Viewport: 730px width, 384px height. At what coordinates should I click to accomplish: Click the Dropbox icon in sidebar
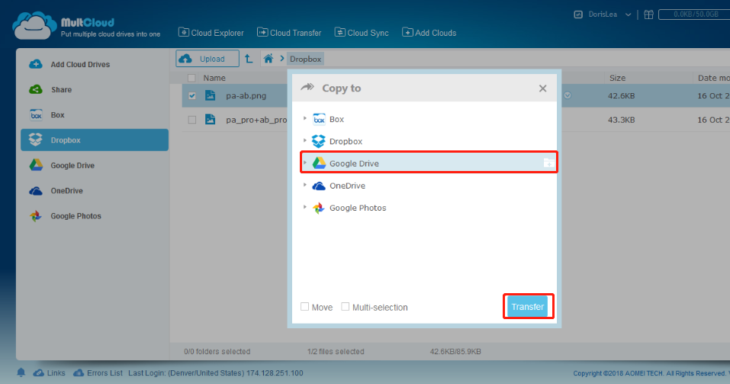pyautogui.click(x=36, y=140)
